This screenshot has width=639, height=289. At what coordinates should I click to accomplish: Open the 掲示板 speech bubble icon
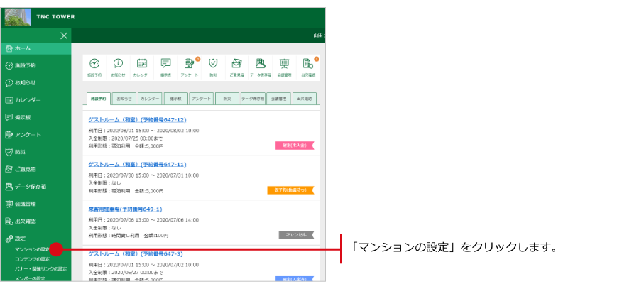pyautogui.click(x=165, y=65)
